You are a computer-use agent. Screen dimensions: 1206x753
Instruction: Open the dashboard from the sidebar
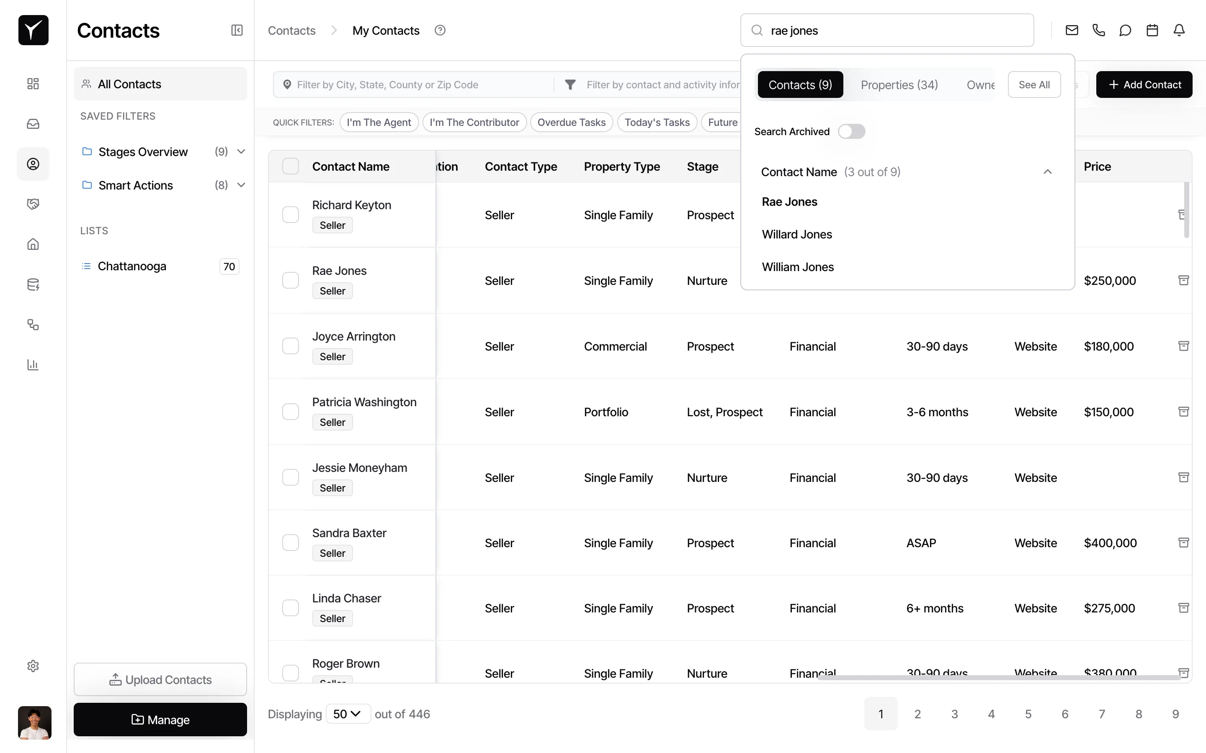point(33,83)
